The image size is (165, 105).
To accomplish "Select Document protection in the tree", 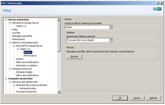I will click(26, 92).
